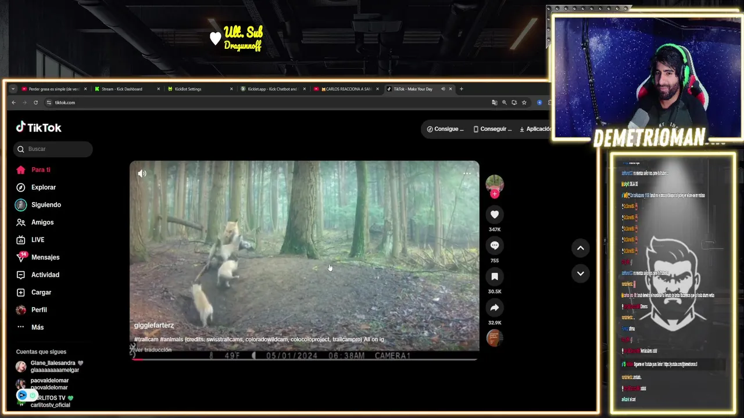The width and height of the screenshot is (744, 418).
Task: Close the Stream - Kick Dashboard tab
Action: coord(158,89)
